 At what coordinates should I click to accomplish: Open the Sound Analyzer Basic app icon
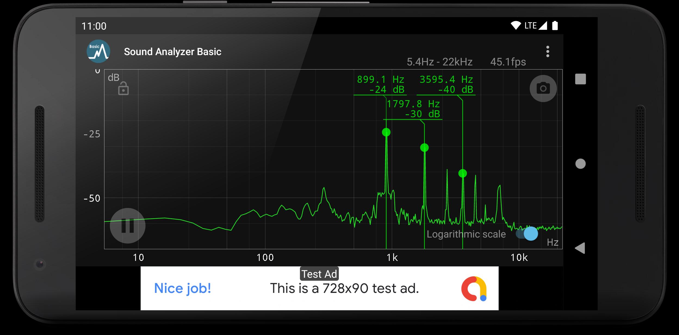pos(99,52)
